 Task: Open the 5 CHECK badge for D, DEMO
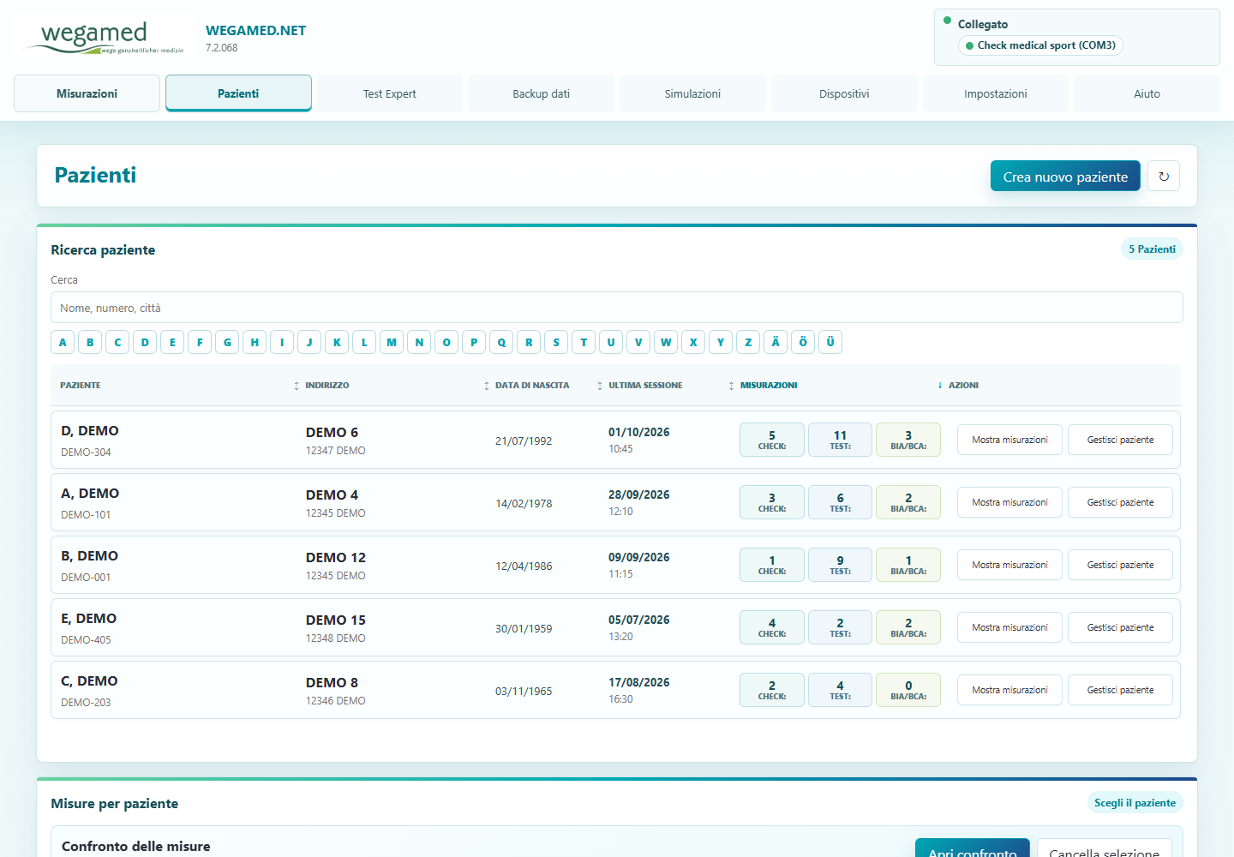[772, 440]
